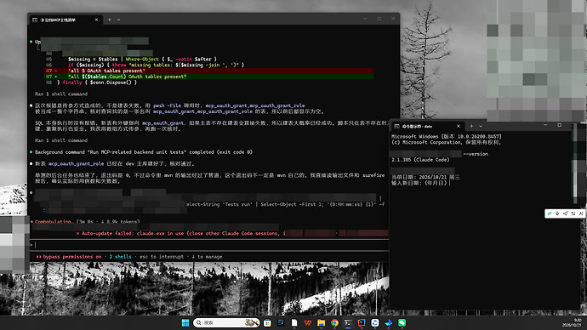The height and width of the screenshot is (330, 587).
Task: Click the current date line '2026/10/21'
Action: tap(425, 177)
